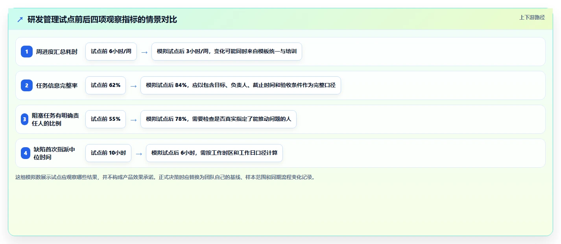
Task: Click the 模拟试点后 3小时/周 result box
Action: (x=227, y=52)
